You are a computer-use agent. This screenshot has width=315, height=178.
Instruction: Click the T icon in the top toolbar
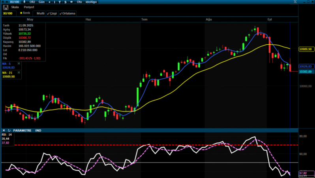pos(60,2)
